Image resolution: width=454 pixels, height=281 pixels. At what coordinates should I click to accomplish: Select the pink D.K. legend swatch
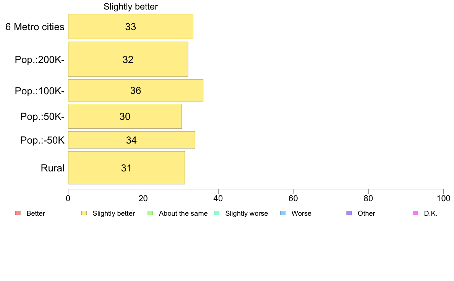(415, 213)
